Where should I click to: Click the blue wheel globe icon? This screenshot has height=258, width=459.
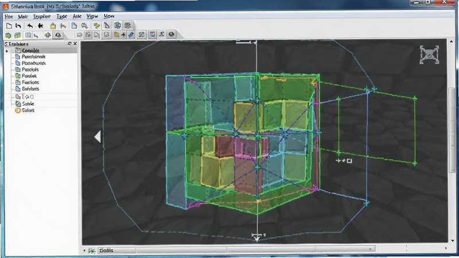(x=117, y=25)
